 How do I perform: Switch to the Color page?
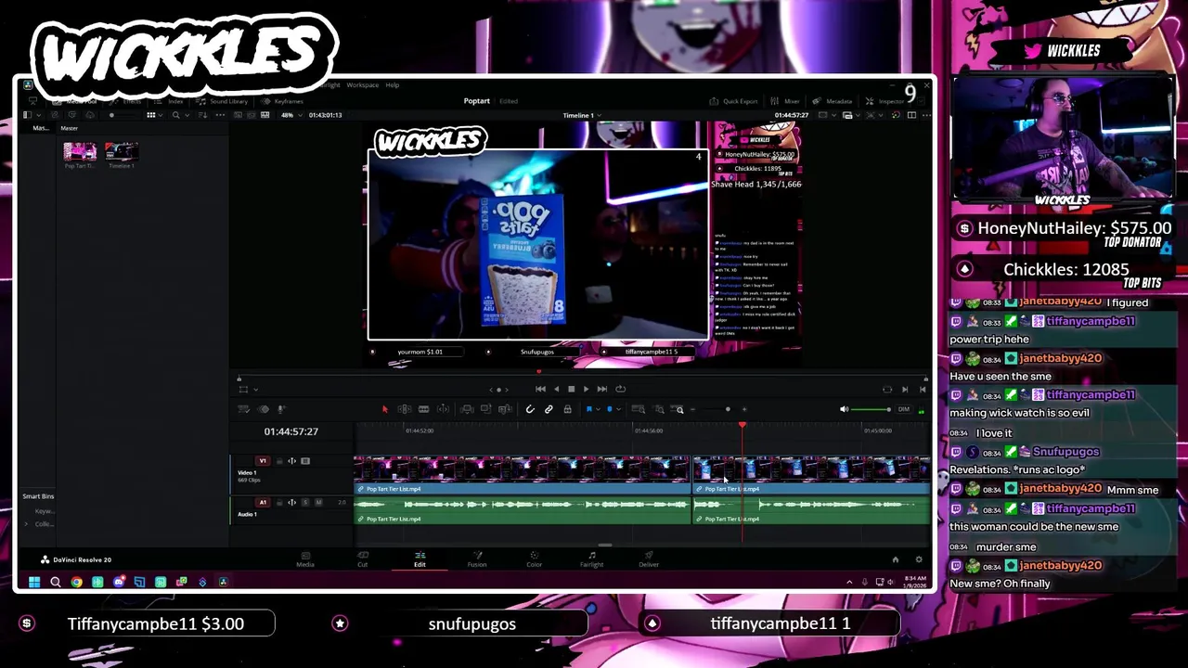534,559
